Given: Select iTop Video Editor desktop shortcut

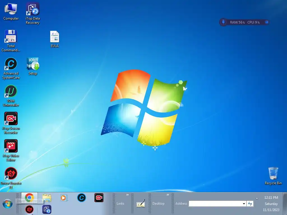Looking at the screenshot, I should coord(11,151).
